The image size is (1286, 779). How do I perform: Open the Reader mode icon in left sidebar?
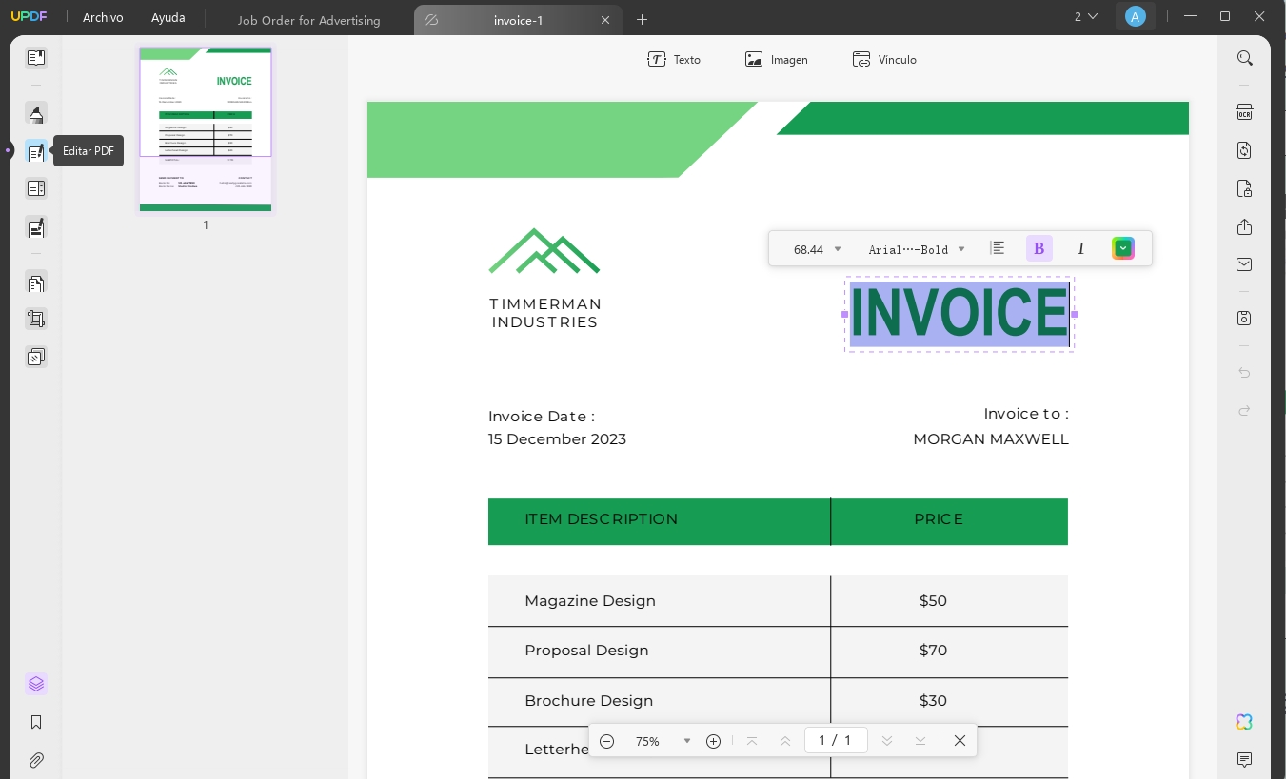36,58
